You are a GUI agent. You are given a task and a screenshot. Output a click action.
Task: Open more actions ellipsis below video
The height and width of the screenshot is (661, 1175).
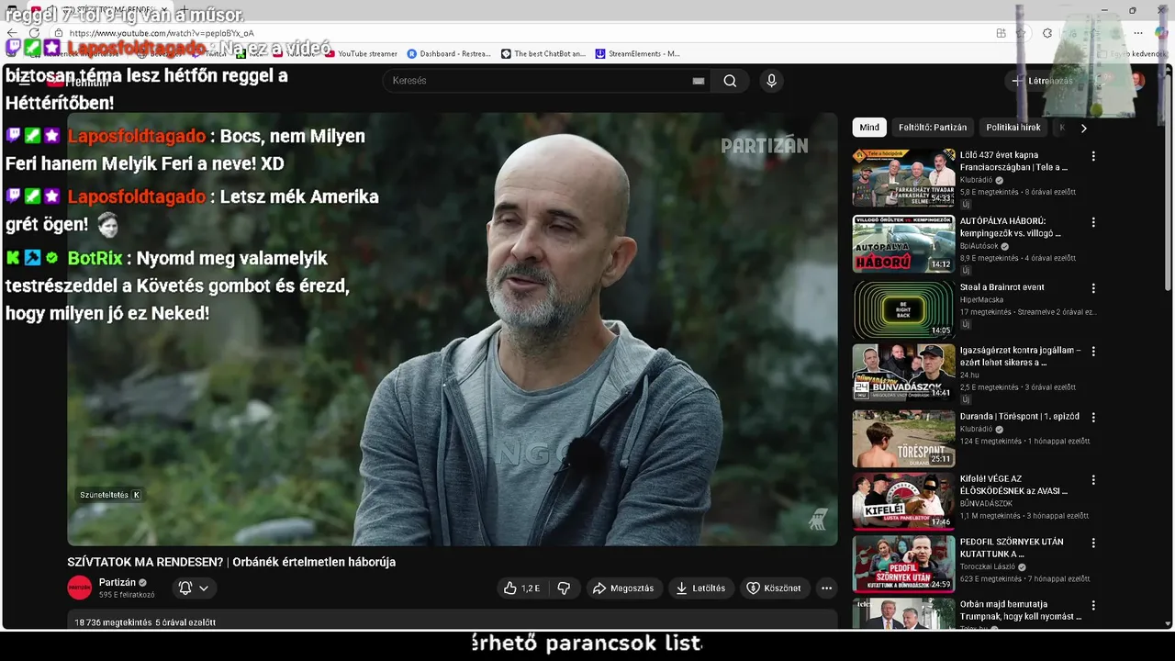click(826, 588)
